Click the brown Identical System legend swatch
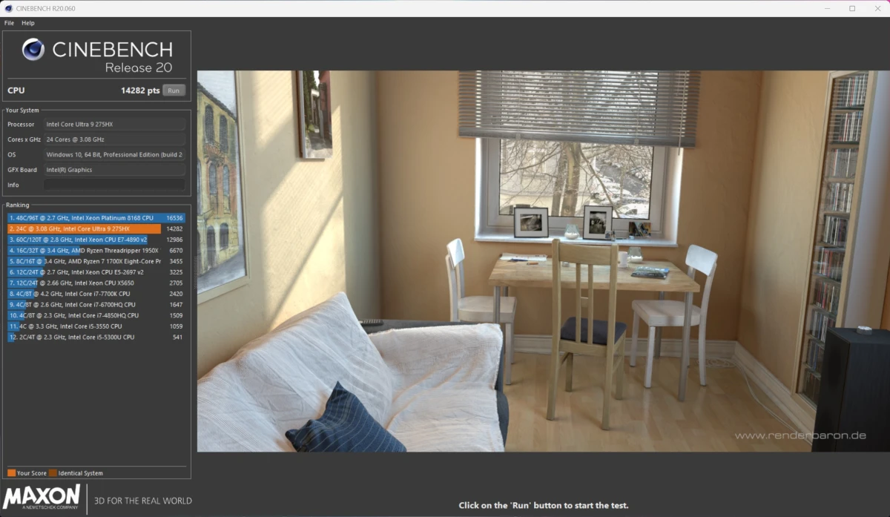This screenshot has height=517, width=890. (53, 472)
